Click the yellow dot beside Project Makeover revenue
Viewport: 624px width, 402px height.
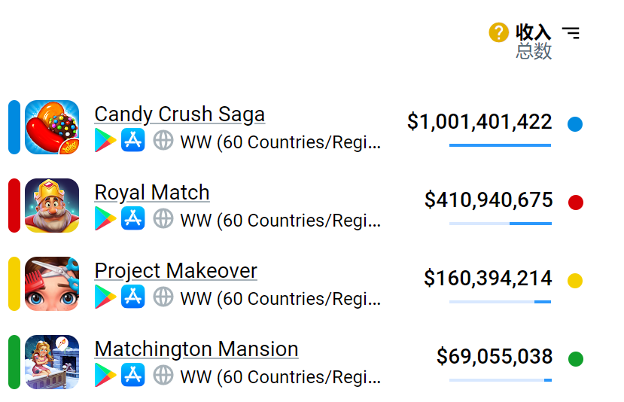(x=575, y=281)
